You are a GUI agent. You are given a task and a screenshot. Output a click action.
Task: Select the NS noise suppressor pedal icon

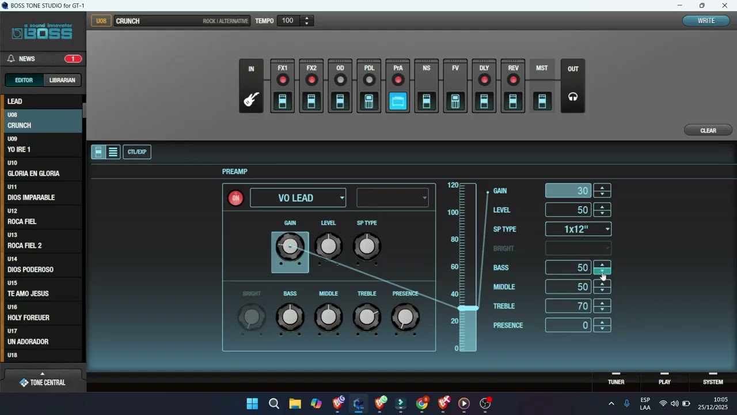point(427,101)
